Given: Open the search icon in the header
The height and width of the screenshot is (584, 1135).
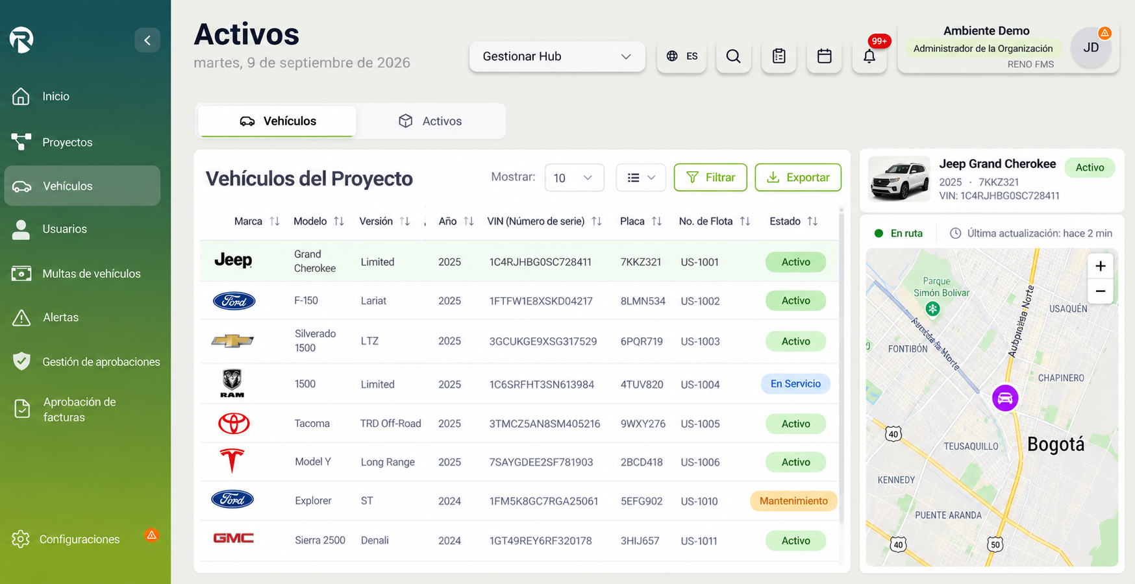Looking at the screenshot, I should coord(733,56).
